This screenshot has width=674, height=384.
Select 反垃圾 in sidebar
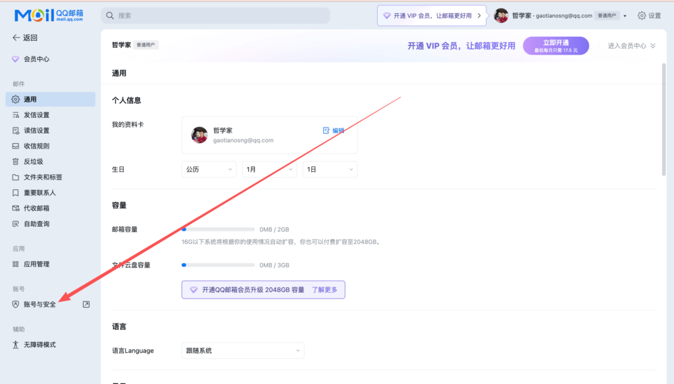point(33,162)
